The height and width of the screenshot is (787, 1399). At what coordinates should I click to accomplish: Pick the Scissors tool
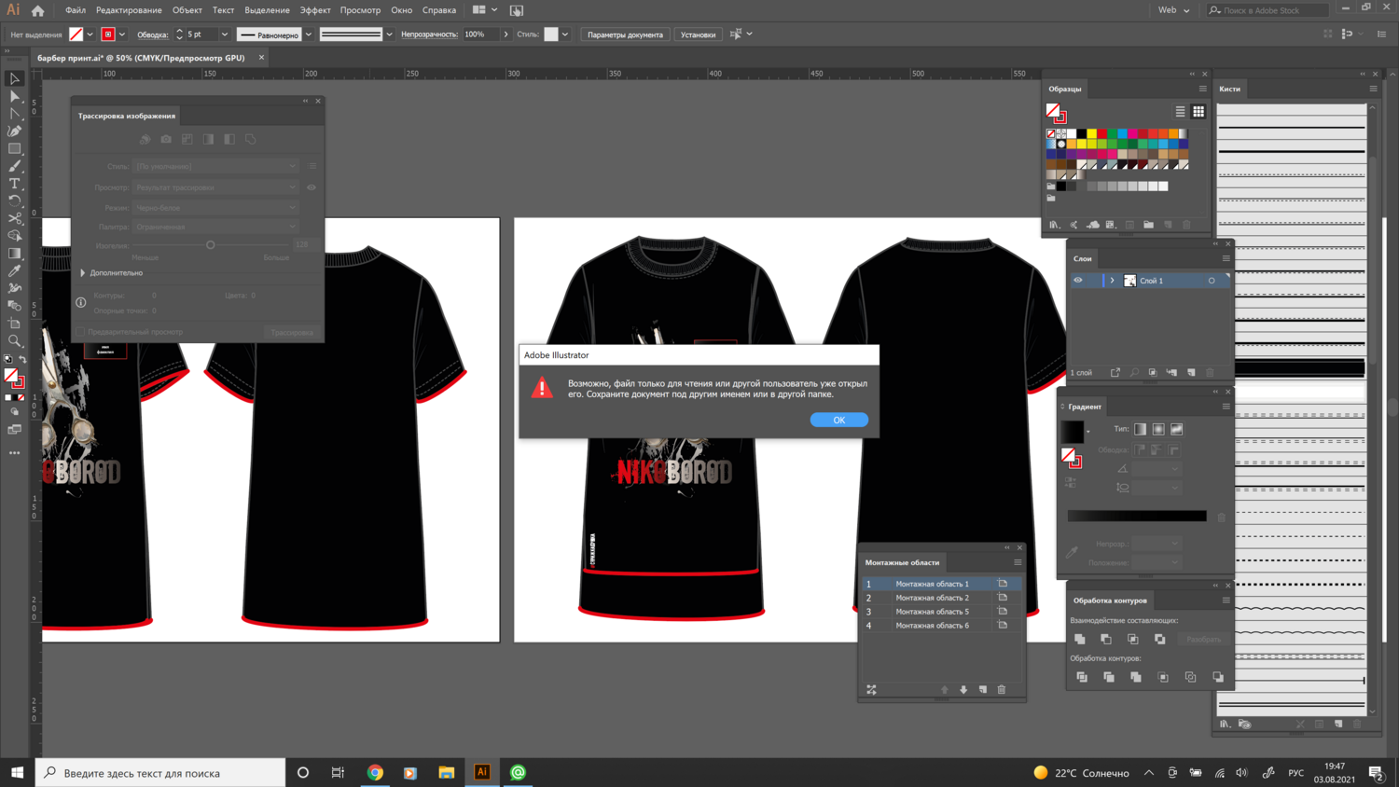(15, 218)
